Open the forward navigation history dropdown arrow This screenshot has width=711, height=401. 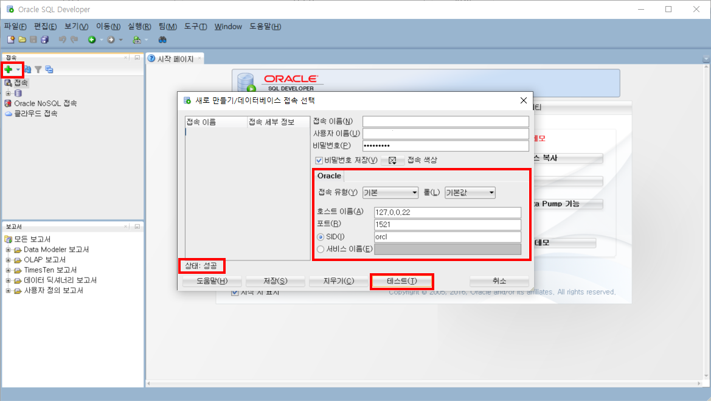click(120, 40)
